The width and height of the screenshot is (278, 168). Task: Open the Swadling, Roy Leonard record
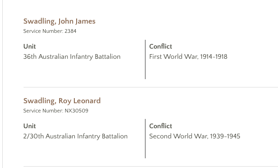tap(62, 101)
